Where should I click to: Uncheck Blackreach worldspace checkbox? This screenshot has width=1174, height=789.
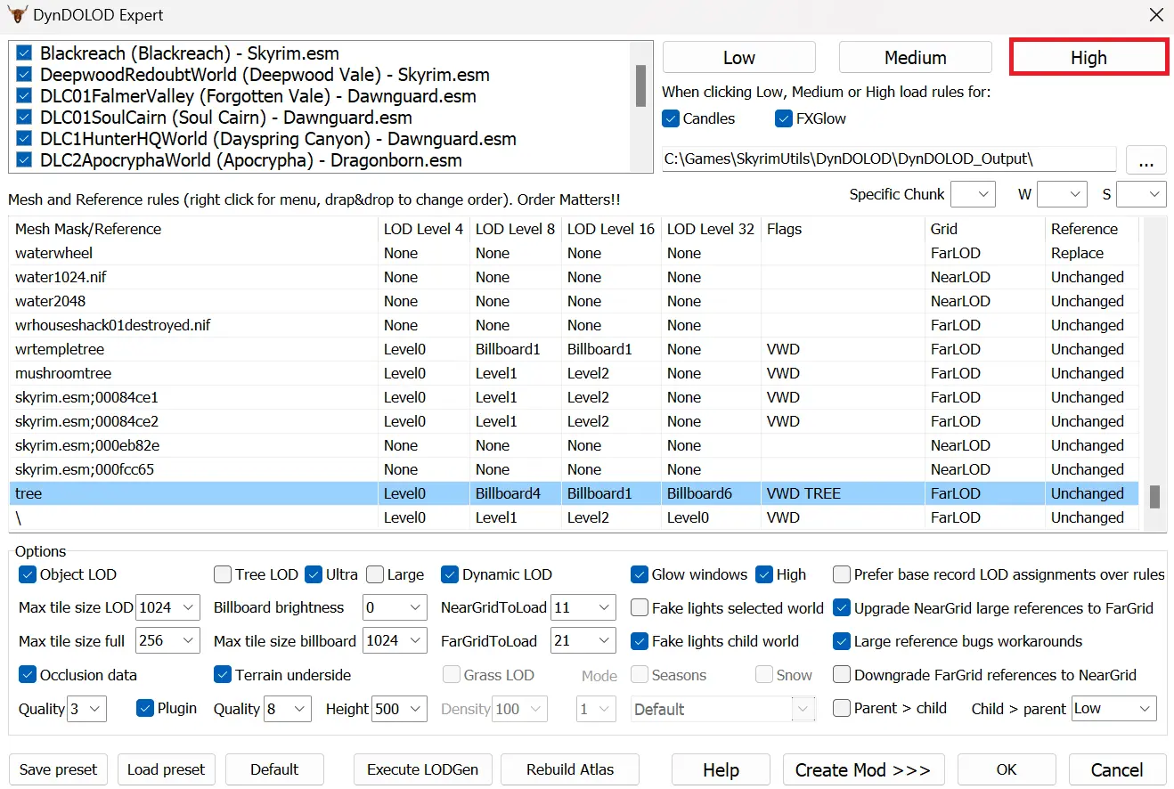tap(24, 53)
